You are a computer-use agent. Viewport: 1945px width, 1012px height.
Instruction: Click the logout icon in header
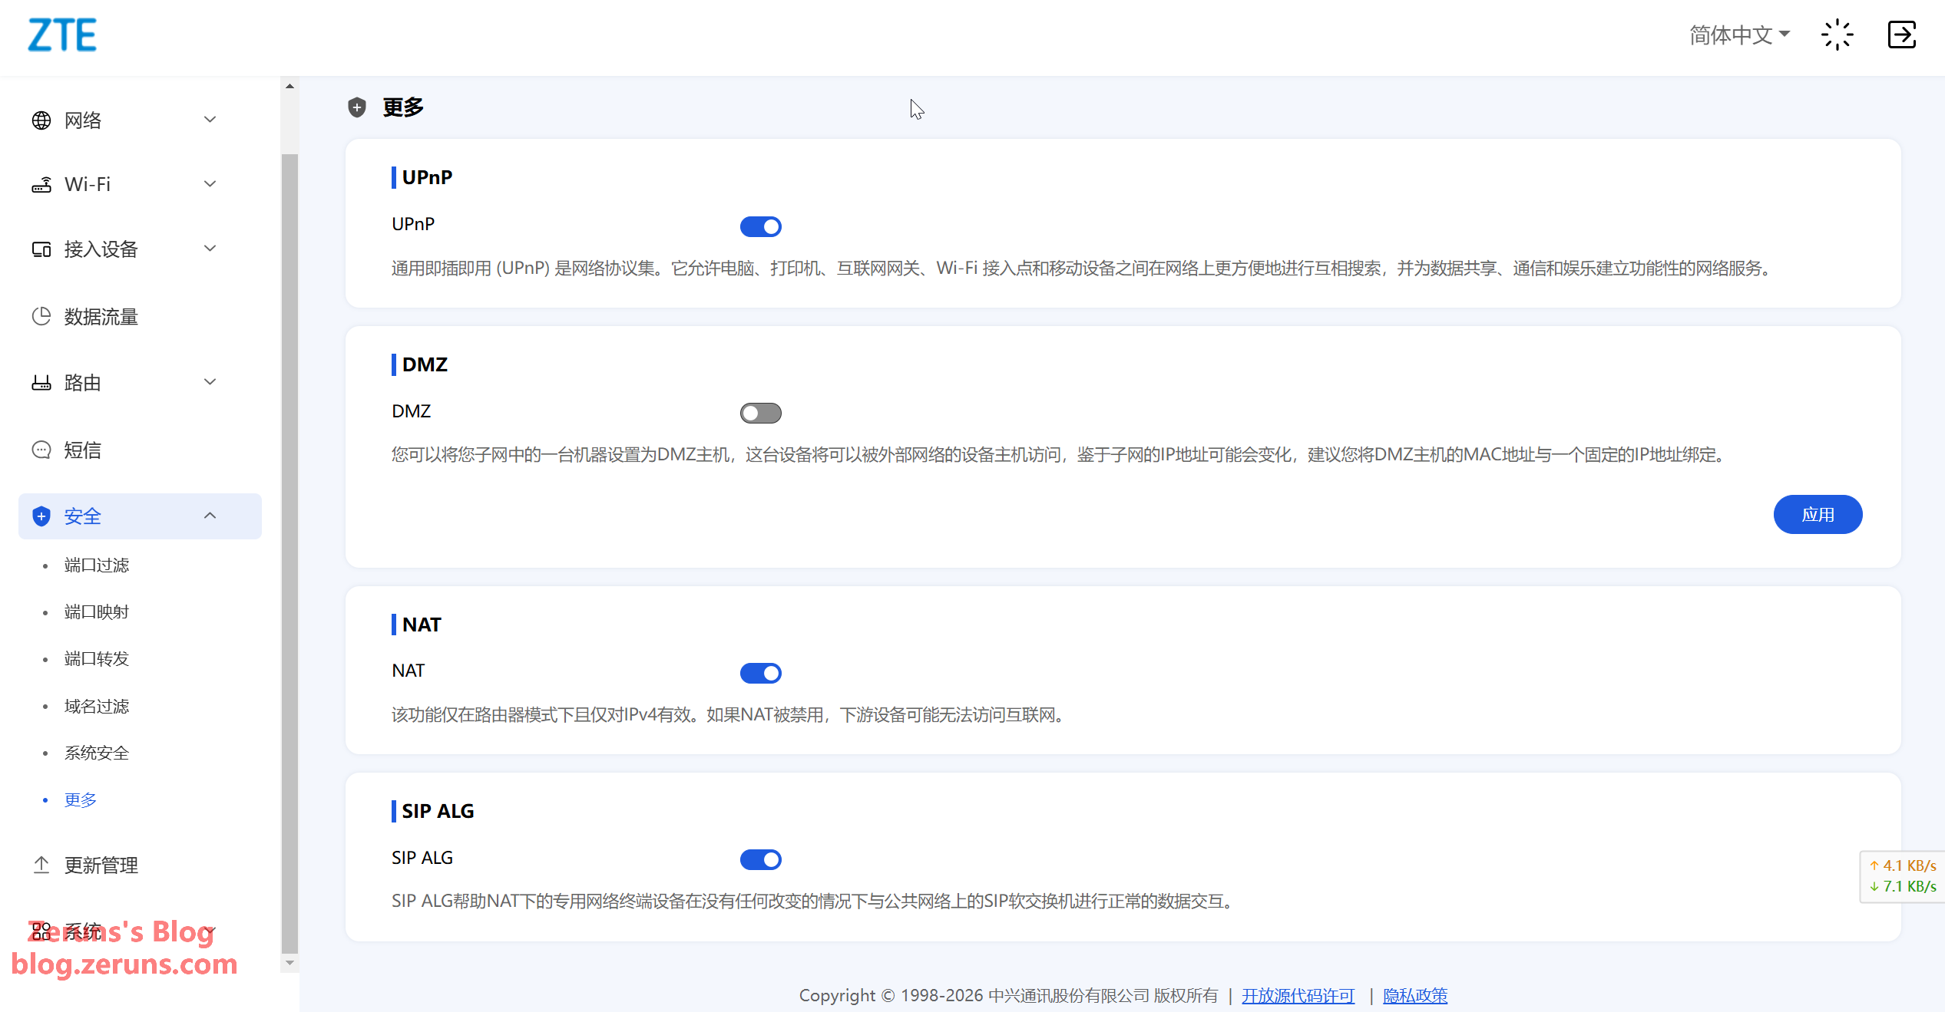click(1901, 35)
